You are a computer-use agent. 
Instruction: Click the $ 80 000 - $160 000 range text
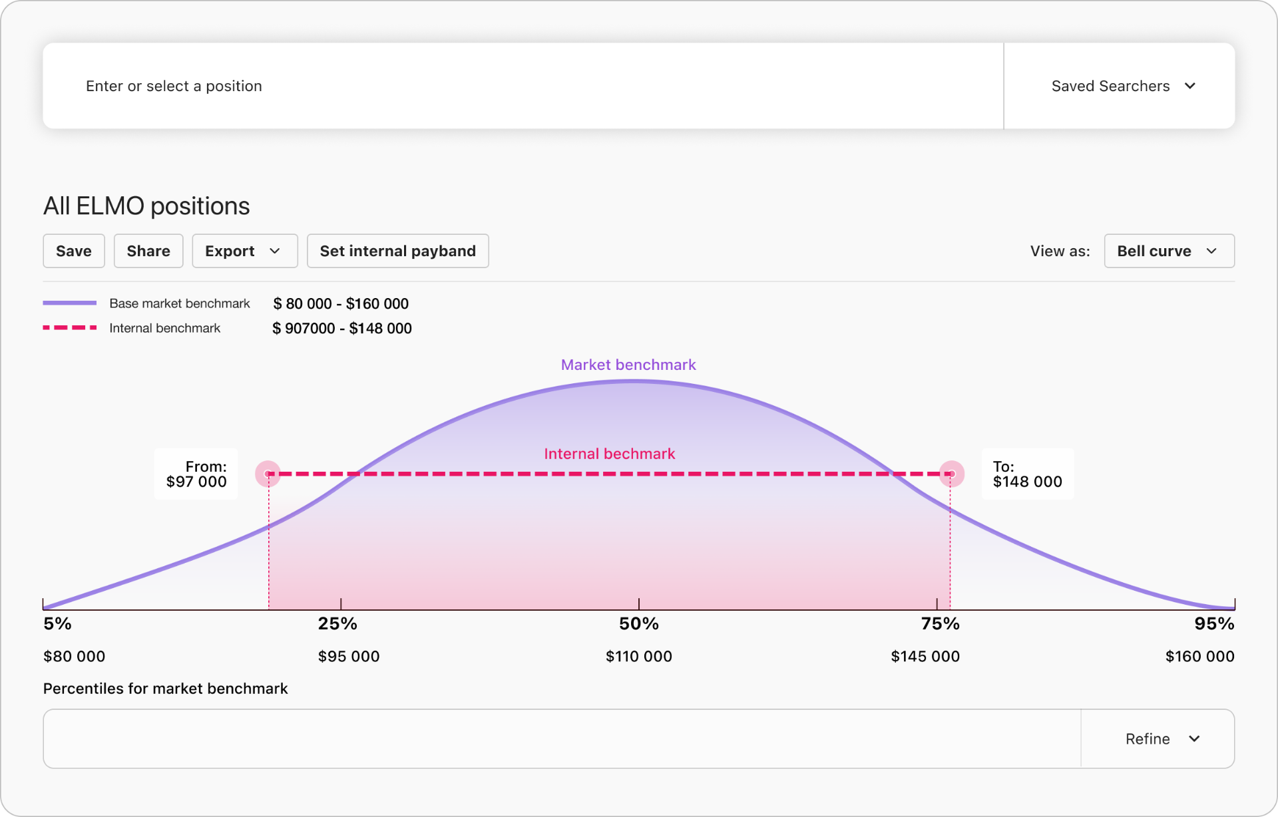(341, 303)
